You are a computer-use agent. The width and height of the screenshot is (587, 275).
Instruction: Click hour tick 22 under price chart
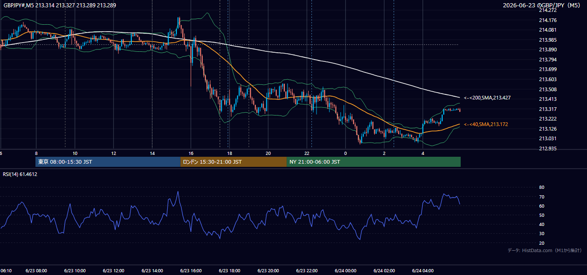[x=307, y=153]
